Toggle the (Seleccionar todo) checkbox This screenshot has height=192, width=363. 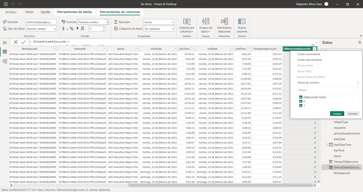[x=301, y=97]
